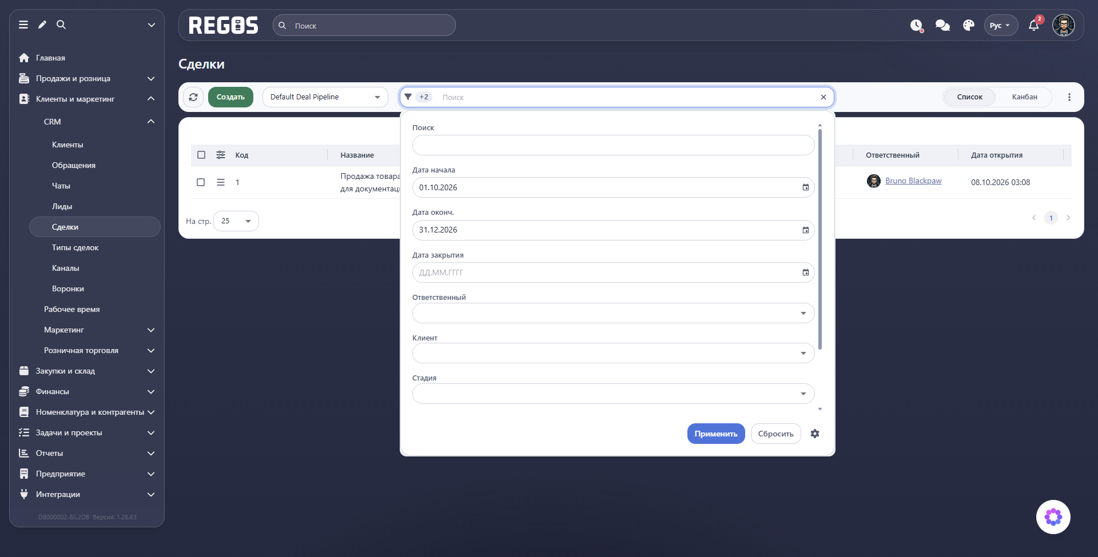Open Типы сделок in the sidebar
This screenshot has height=557, width=1098.
click(x=75, y=247)
